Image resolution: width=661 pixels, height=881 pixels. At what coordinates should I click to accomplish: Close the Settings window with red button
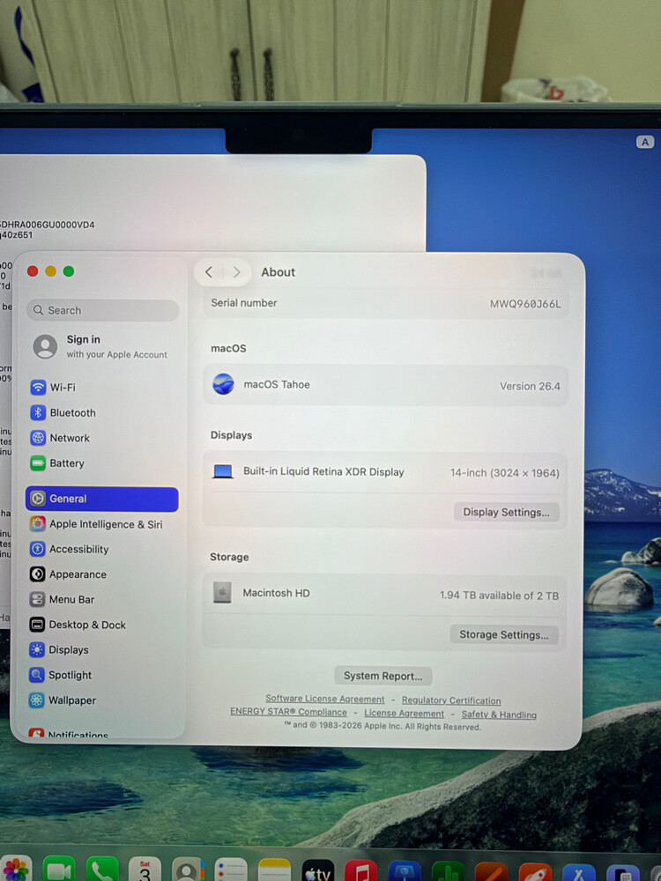coord(33,271)
